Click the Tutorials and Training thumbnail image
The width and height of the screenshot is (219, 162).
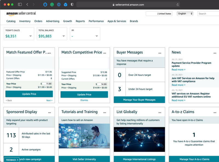click(x=84, y=136)
